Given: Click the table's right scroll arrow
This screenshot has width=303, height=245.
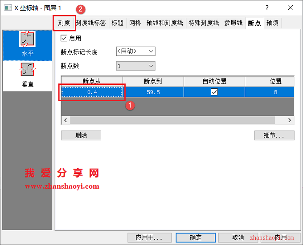Looking at the screenshot, I should [290, 120].
